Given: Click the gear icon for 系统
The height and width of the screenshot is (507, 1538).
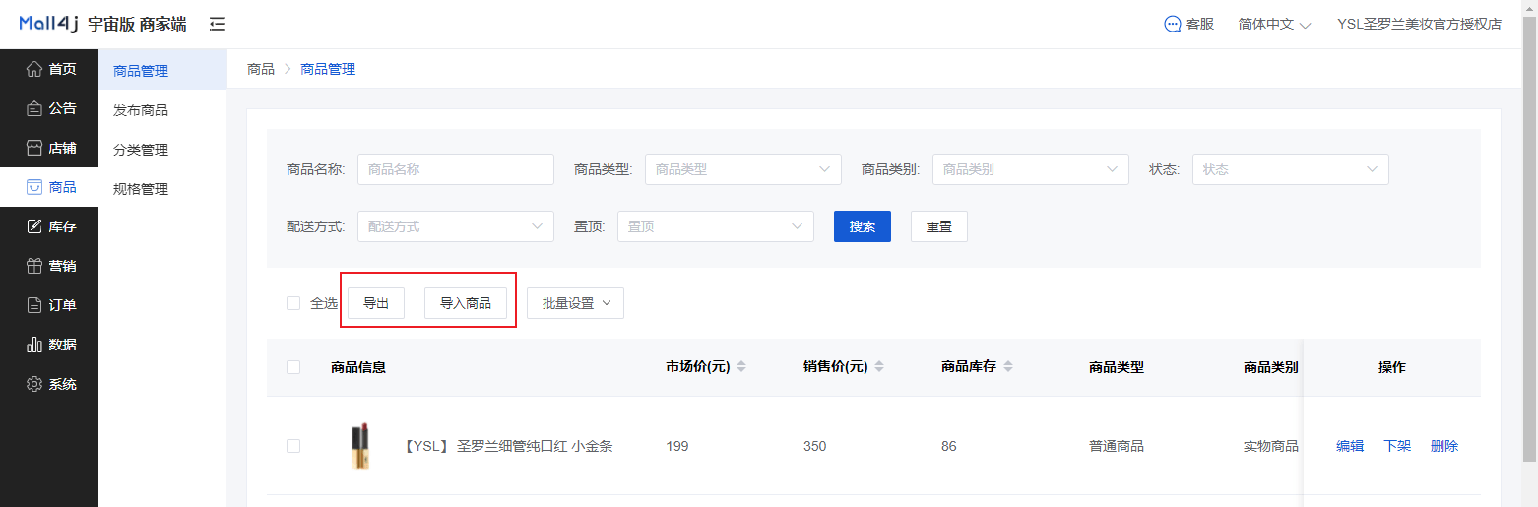Looking at the screenshot, I should click(x=34, y=384).
